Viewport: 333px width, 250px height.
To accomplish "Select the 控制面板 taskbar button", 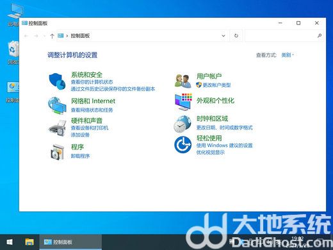I will pos(70,242).
